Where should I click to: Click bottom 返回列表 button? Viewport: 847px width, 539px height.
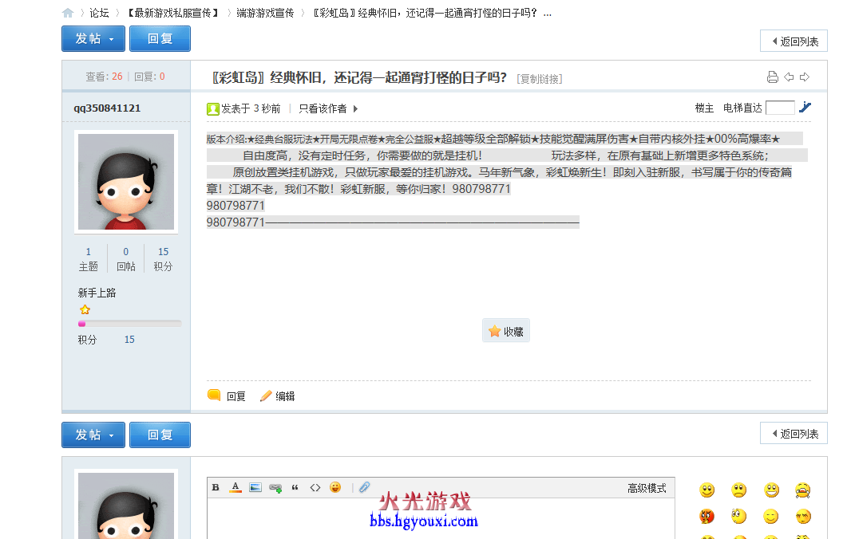[x=794, y=433]
